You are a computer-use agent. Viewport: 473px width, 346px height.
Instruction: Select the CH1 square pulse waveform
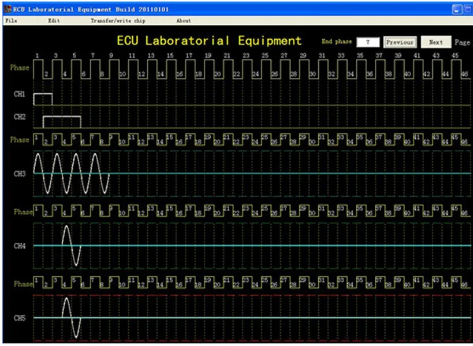[x=43, y=99]
